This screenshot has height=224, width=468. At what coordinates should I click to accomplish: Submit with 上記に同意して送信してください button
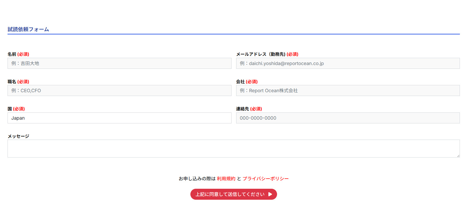[234, 194]
